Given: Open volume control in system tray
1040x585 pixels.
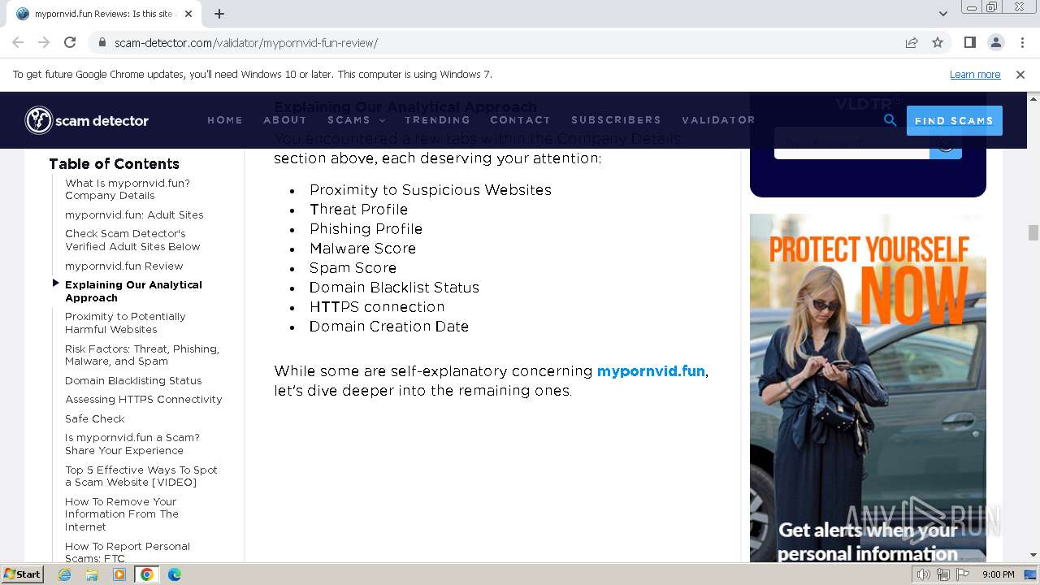Looking at the screenshot, I should [x=924, y=574].
